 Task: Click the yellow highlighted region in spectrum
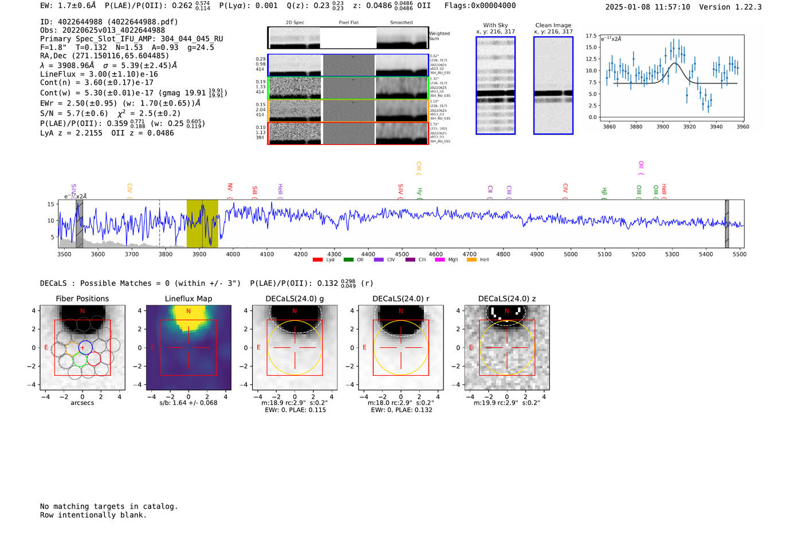(202, 223)
